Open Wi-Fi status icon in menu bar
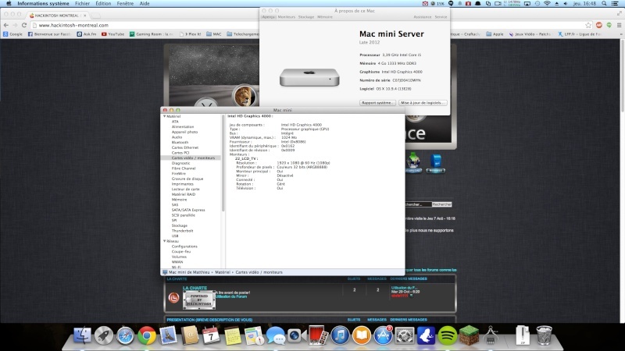Image resolution: width=625 pixels, height=351 pixels. pyautogui.click(x=547, y=4)
